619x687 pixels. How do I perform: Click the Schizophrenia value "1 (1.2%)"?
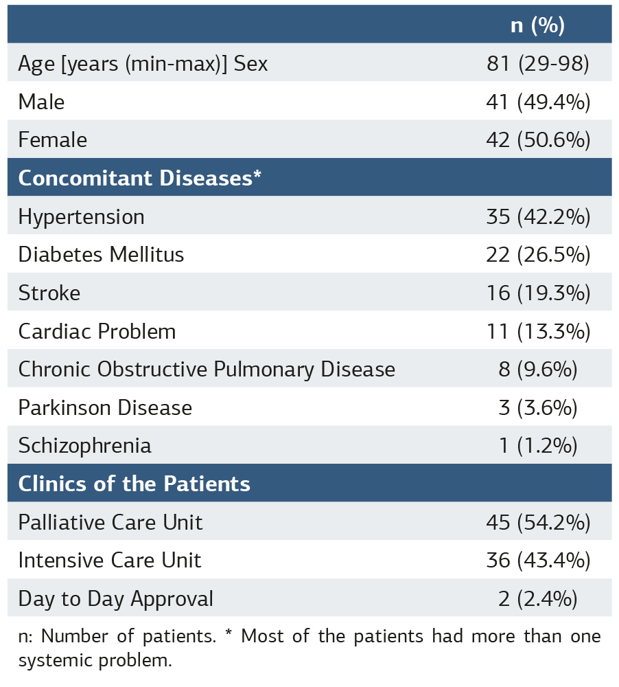[537, 446]
